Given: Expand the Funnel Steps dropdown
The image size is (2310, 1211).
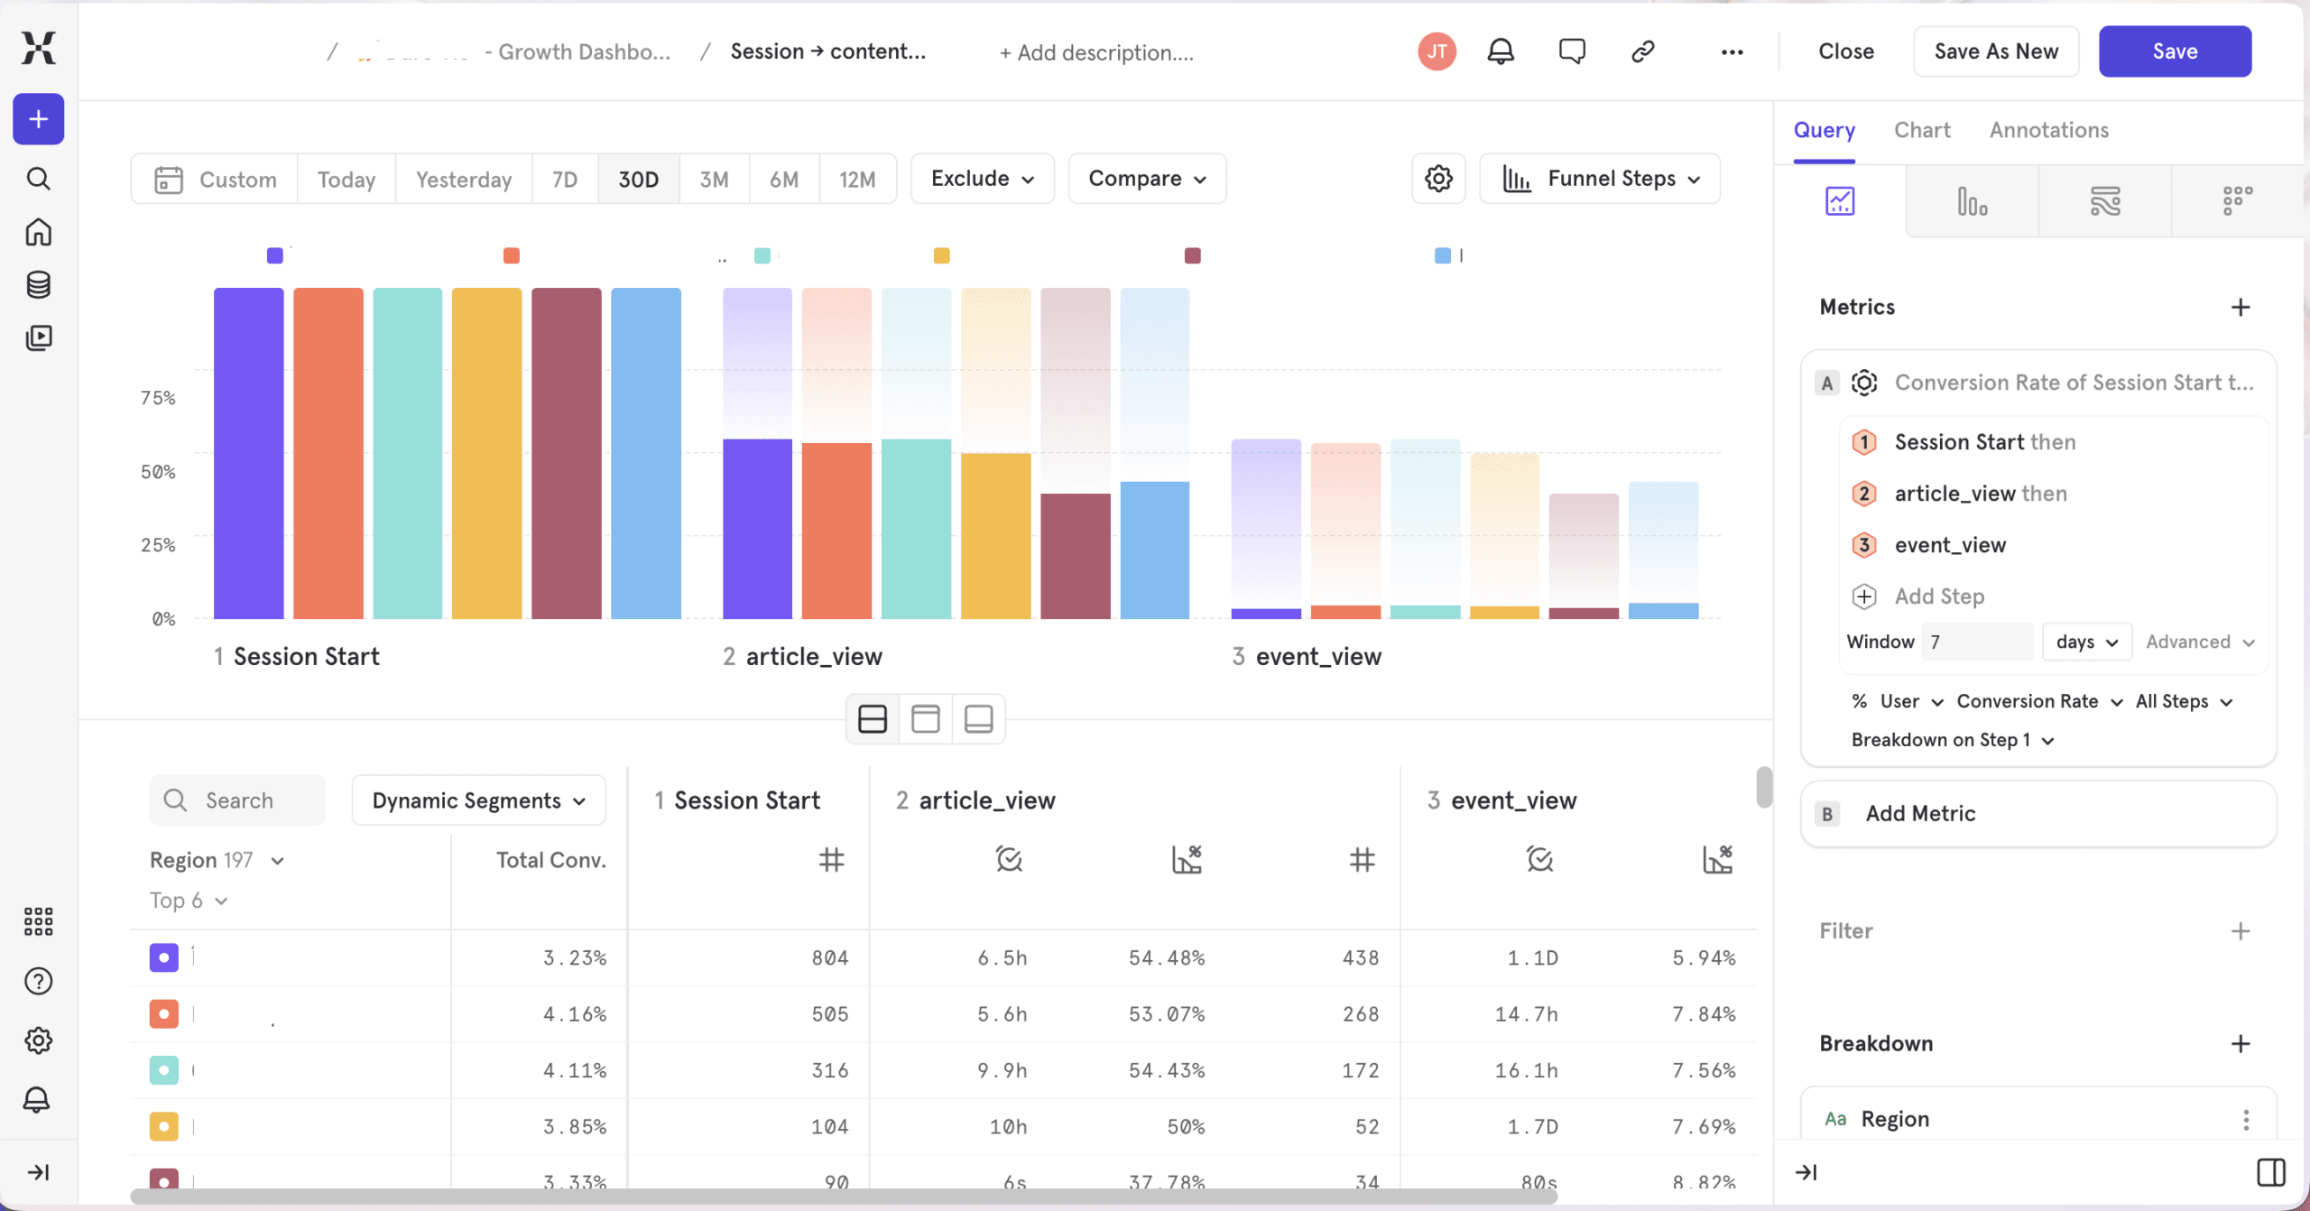Looking at the screenshot, I should 1600,179.
